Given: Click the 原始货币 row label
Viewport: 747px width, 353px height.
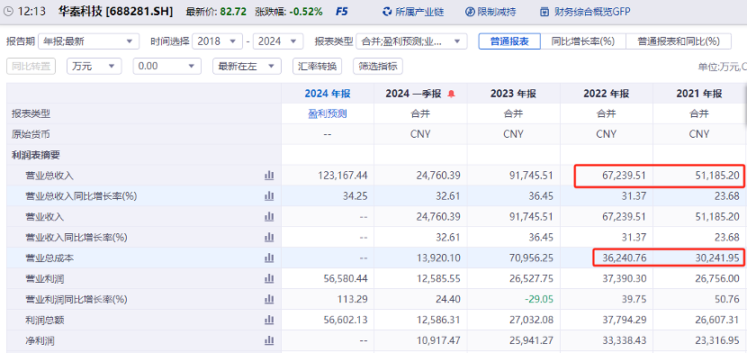Looking at the screenshot, I should [31, 134].
